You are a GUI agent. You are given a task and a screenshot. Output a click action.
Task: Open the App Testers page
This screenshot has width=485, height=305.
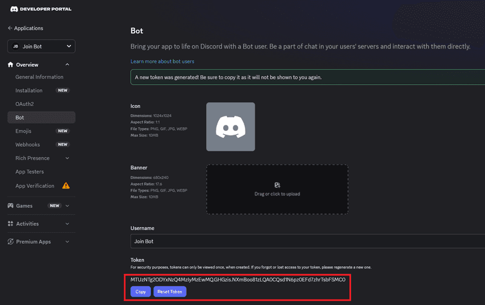(x=29, y=172)
